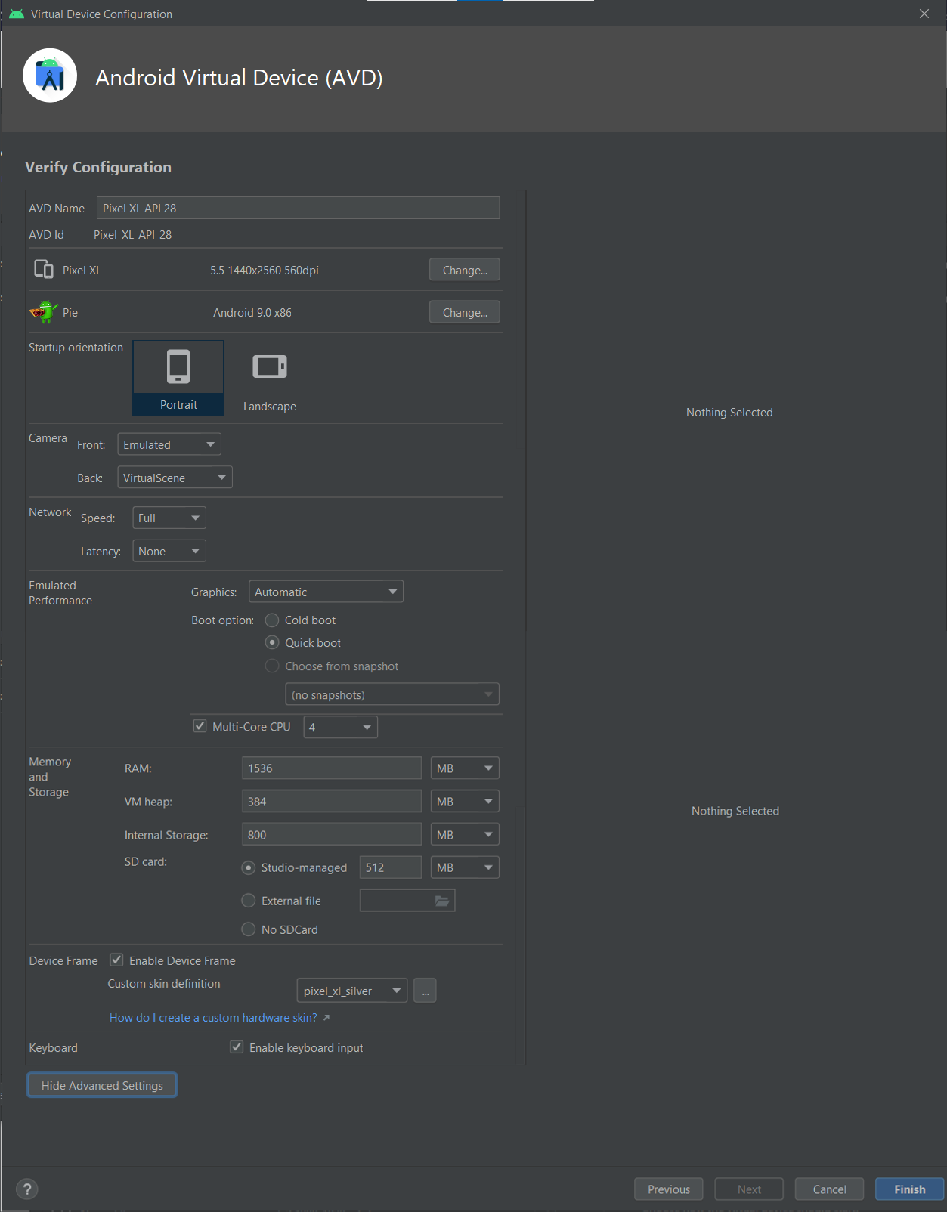Open custom hardware skin help link
The width and height of the screenshot is (947, 1212).
click(x=213, y=1018)
